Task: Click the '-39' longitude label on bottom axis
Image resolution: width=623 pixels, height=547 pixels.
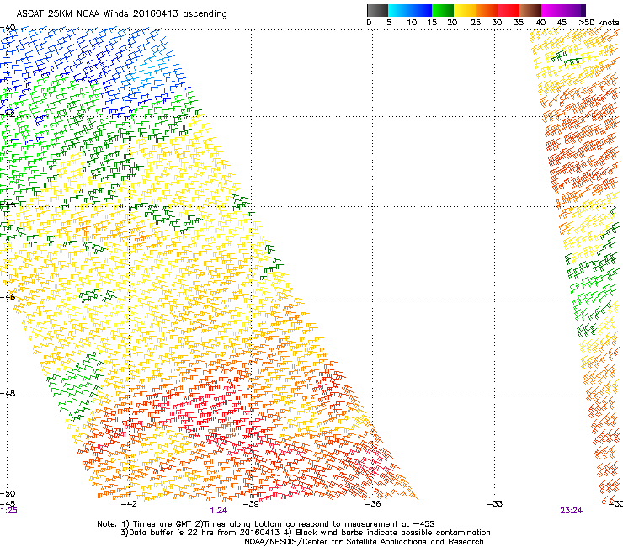Action: [250, 504]
